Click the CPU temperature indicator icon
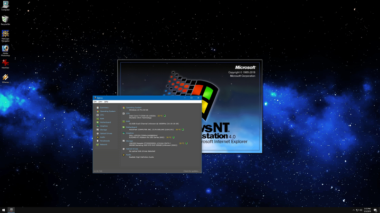The image size is (380, 213). [x=165, y=116]
